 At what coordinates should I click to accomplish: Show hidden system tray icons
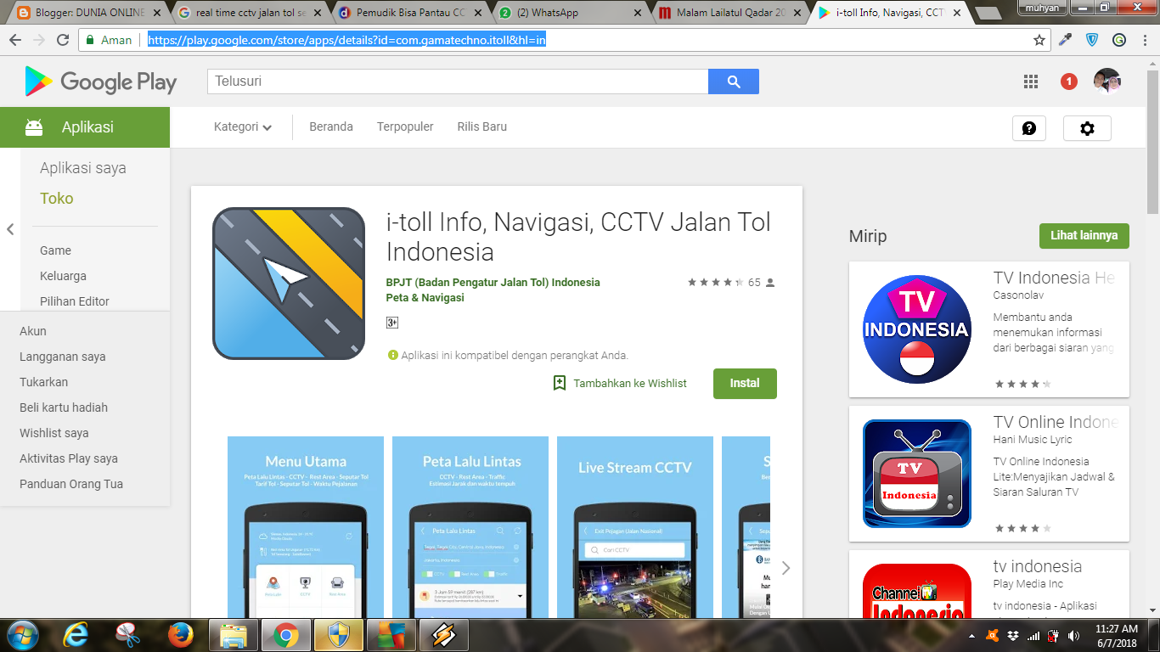[x=971, y=635]
